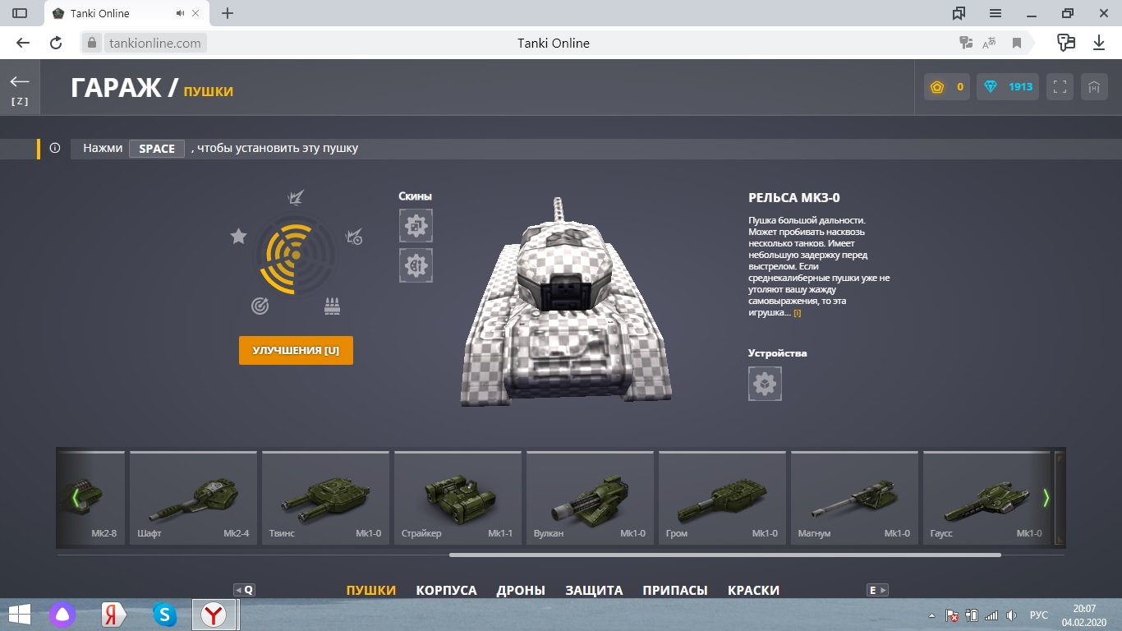Switch to ПРИПАСЫ tab
This screenshot has height=631, width=1122.
[675, 590]
